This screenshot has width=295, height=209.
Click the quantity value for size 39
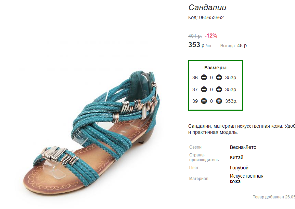(211, 101)
